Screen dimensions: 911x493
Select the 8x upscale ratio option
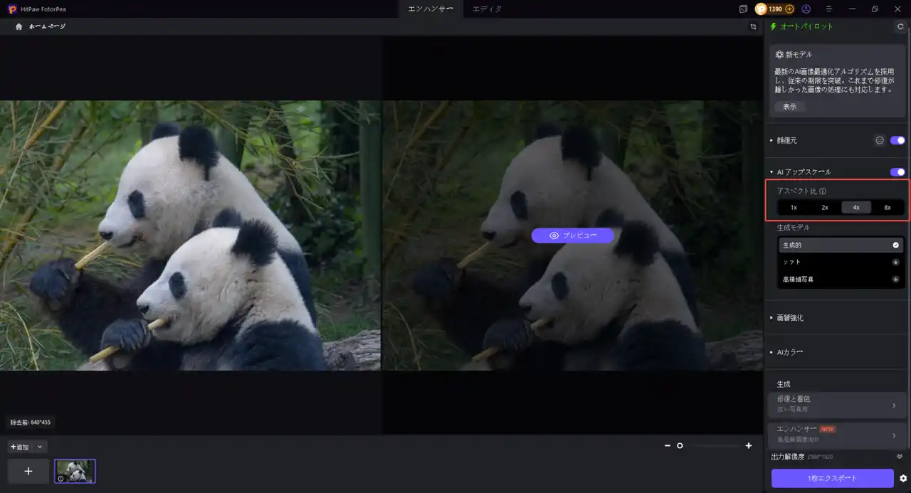(x=887, y=208)
